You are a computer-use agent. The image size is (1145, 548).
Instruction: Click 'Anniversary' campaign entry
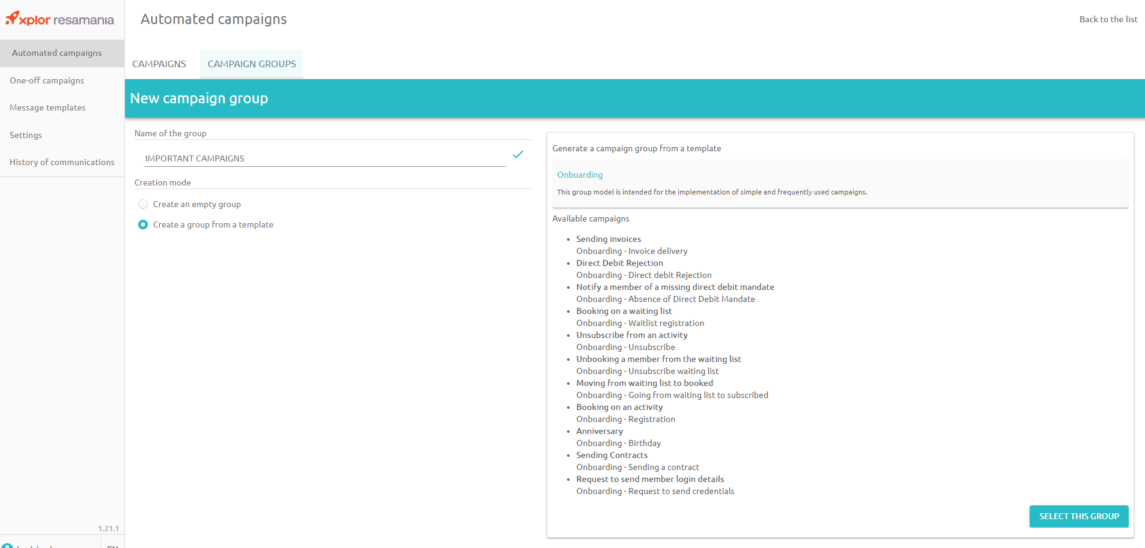coord(600,431)
